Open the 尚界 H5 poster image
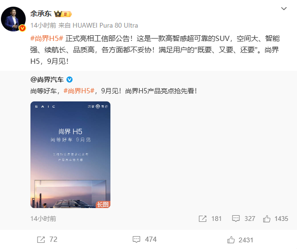The image size is (297, 249). pos(70,155)
